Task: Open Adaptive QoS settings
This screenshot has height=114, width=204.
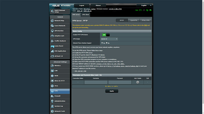Action: click(x=60, y=36)
